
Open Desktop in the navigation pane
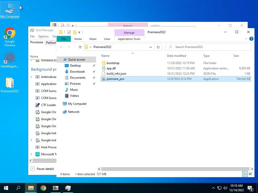75,66
